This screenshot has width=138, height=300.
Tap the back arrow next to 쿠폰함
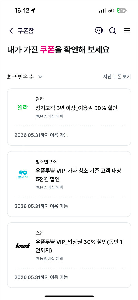coord(11,30)
